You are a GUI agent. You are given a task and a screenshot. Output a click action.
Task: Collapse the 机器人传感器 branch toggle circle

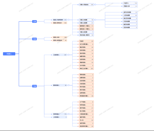[x=95, y=20]
